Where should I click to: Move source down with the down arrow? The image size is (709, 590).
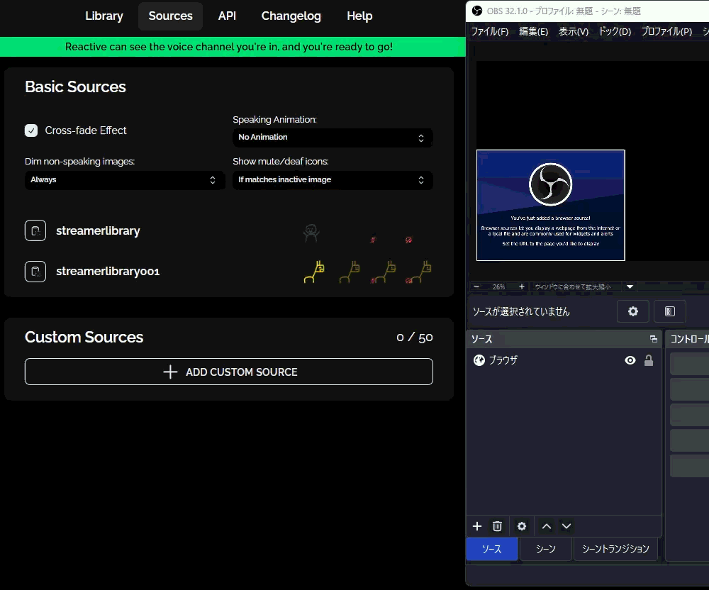coord(566,526)
